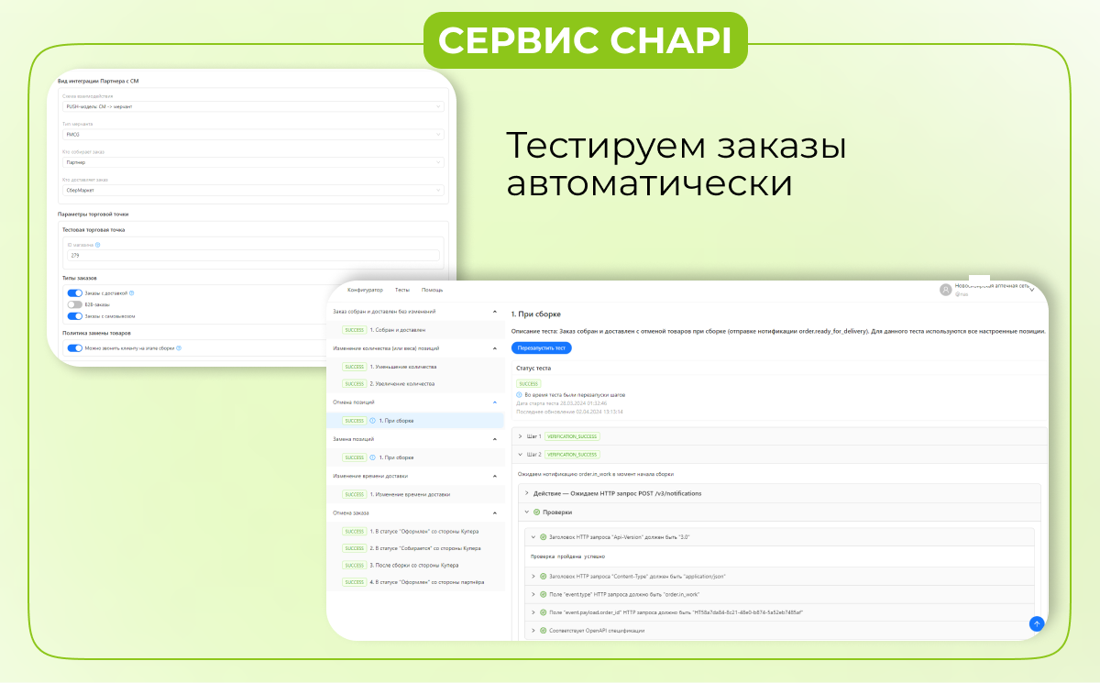
Task: Click info icon before Во время теста были перезапуски
Action: pos(519,395)
